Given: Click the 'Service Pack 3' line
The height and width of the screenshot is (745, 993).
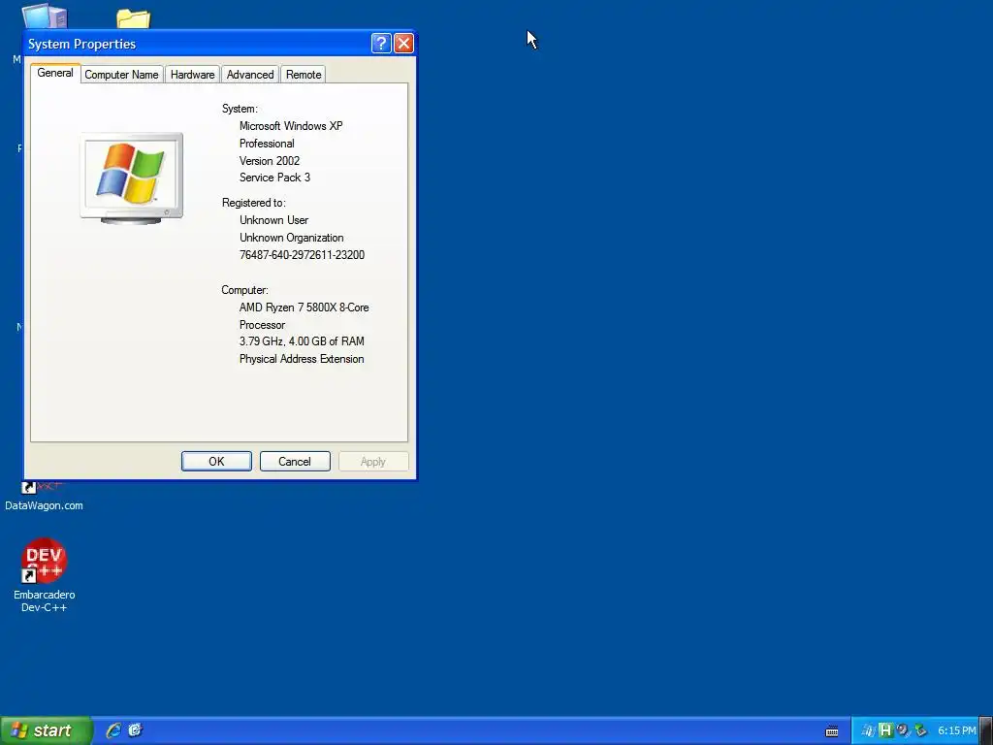Looking at the screenshot, I should click(274, 178).
